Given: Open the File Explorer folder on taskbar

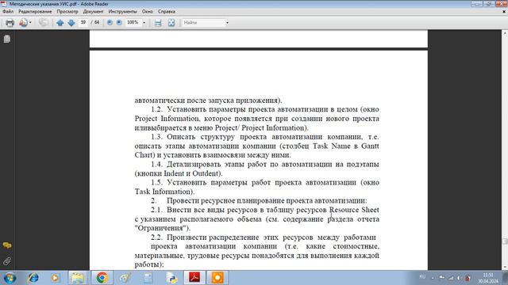Looking at the screenshot, I should tap(78, 278).
